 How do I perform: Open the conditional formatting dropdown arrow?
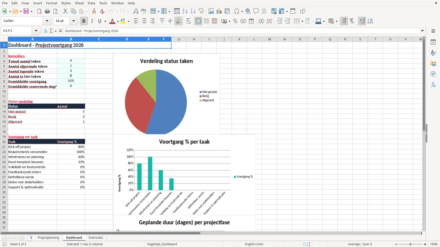click(336, 21)
